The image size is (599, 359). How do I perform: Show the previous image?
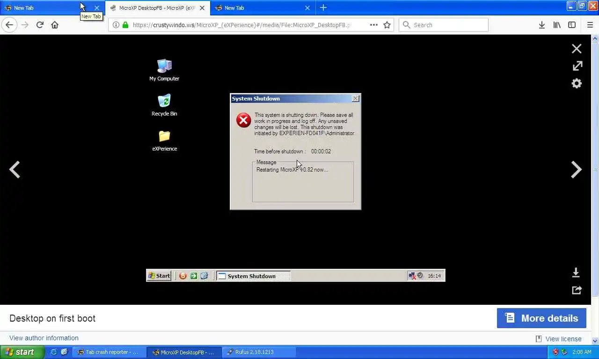coord(15,169)
